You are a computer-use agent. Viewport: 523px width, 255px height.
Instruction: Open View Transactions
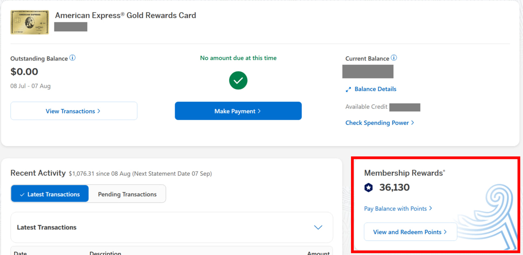(x=74, y=111)
